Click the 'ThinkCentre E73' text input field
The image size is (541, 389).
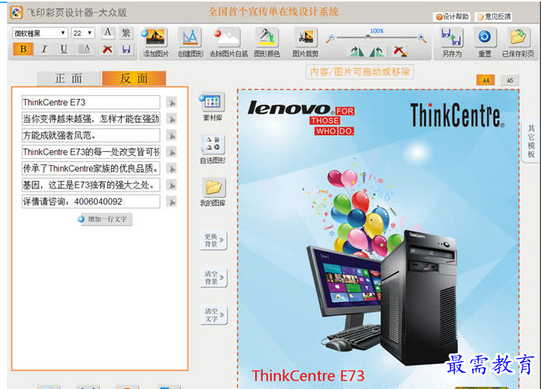tap(91, 102)
